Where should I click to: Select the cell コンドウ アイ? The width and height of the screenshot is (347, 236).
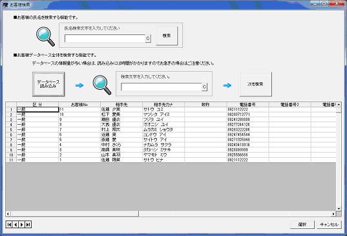tap(163, 134)
